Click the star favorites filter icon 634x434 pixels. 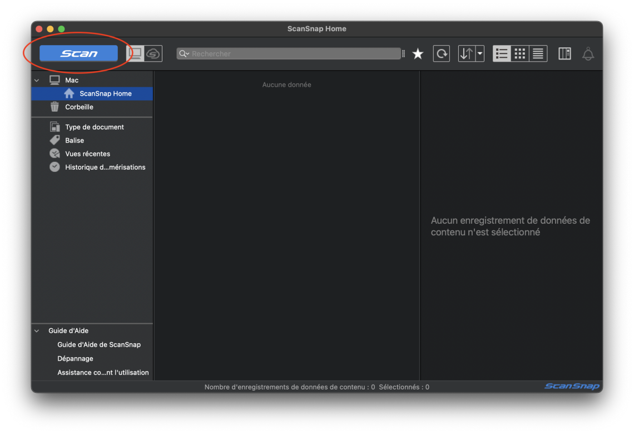point(418,54)
